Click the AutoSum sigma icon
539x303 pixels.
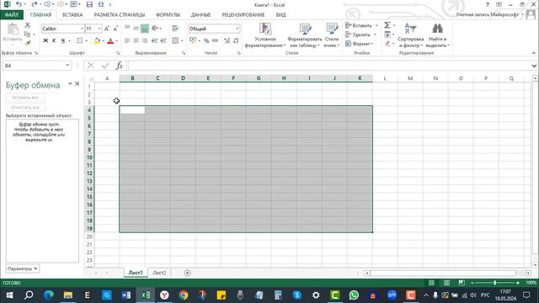pos(387,25)
